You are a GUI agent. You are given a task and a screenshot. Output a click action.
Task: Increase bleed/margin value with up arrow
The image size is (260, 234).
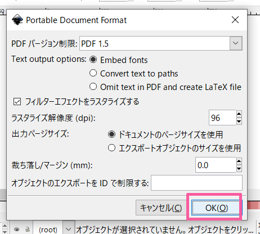(x=239, y=161)
